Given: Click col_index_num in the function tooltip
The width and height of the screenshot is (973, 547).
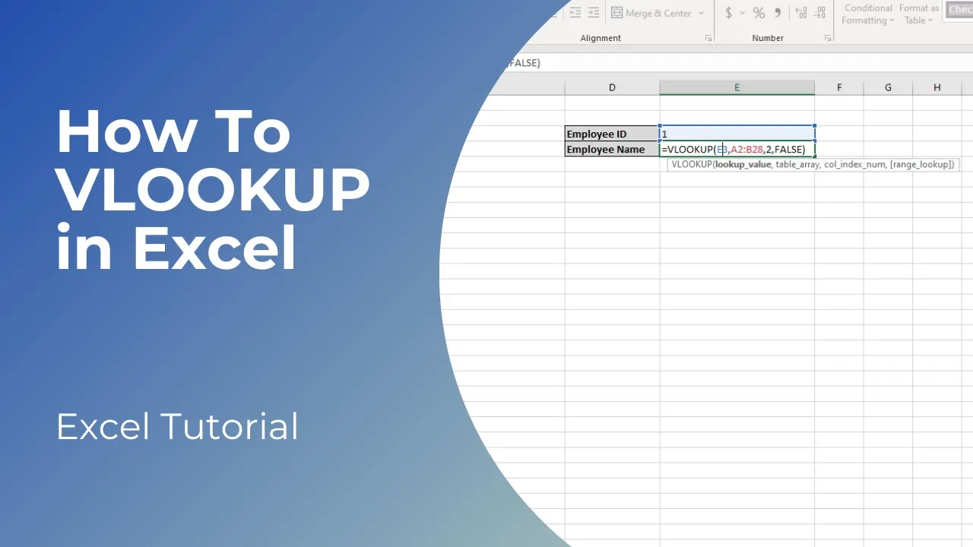Looking at the screenshot, I should [854, 164].
